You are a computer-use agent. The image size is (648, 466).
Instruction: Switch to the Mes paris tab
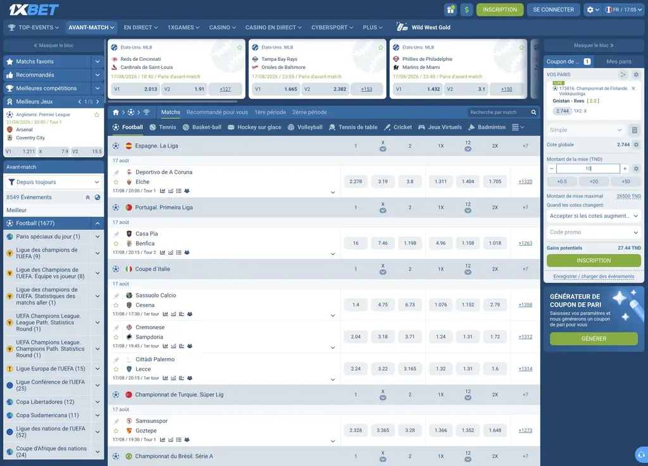click(619, 61)
